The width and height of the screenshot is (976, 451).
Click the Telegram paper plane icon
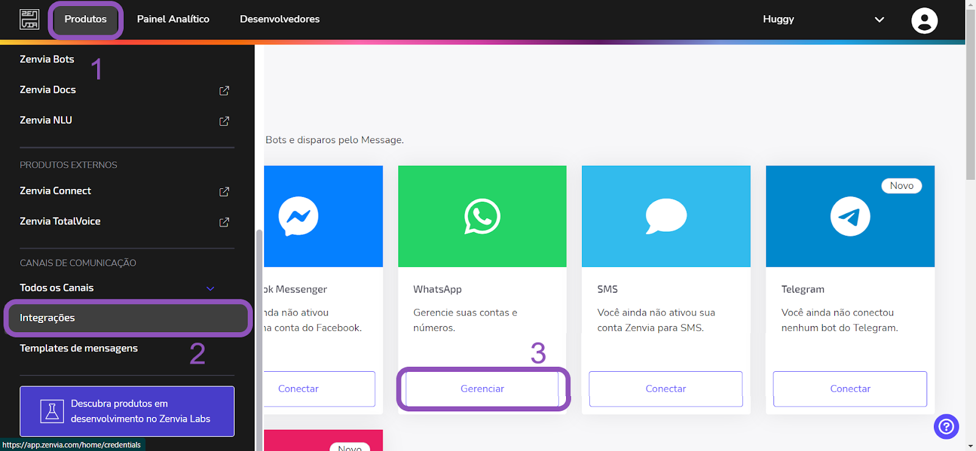pos(850,216)
